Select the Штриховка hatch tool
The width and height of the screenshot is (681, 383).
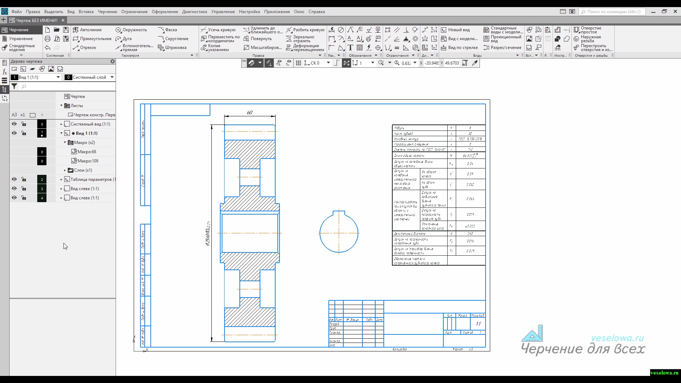click(x=172, y=48)
